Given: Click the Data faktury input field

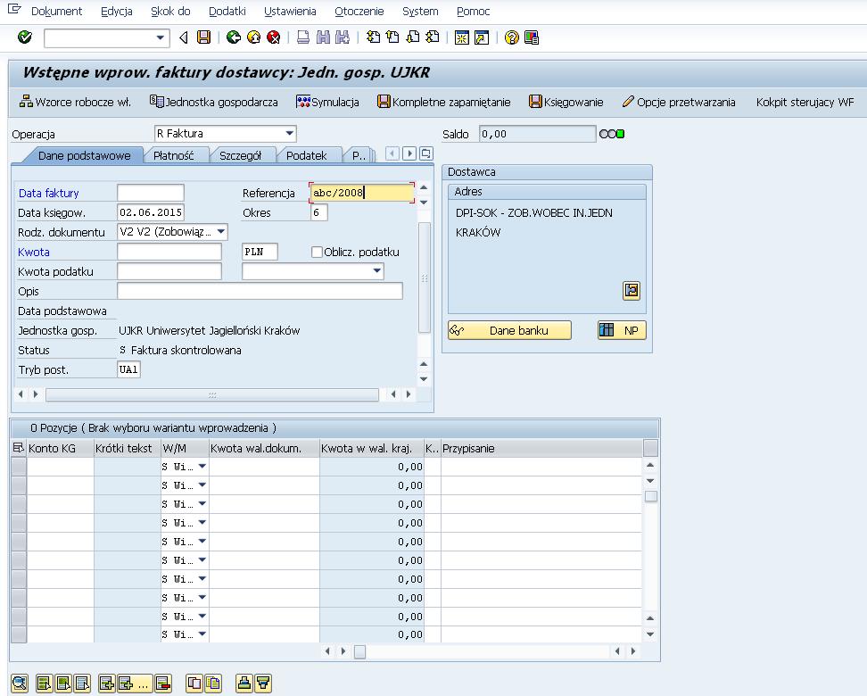Looking at the screenshot, I should tap(151, 193).
